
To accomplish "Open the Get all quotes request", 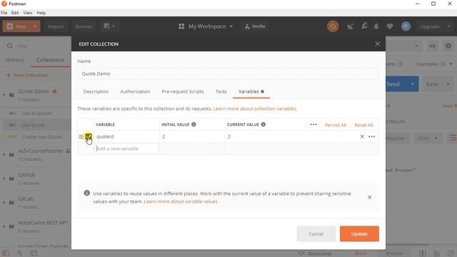I will point(37,113).
